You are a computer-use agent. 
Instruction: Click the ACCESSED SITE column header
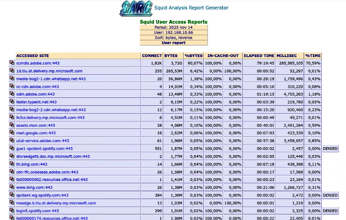[x=78, y=56]
